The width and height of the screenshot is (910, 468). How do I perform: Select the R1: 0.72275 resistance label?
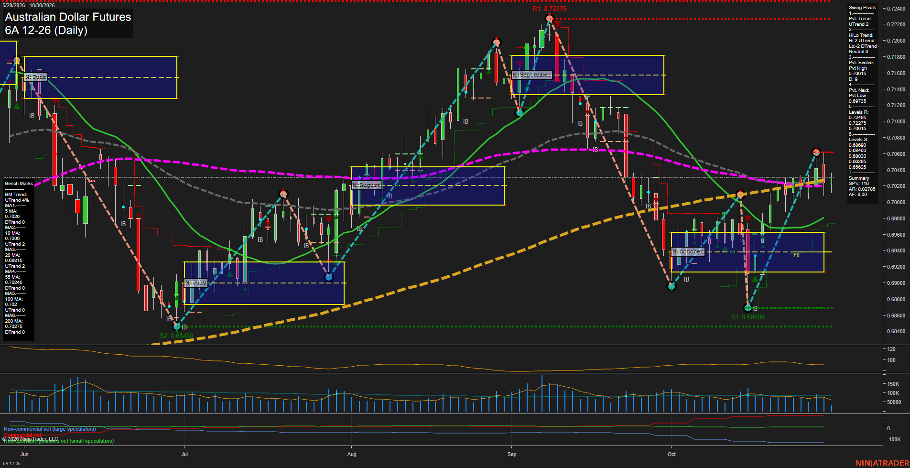click(x=550, y=9)
